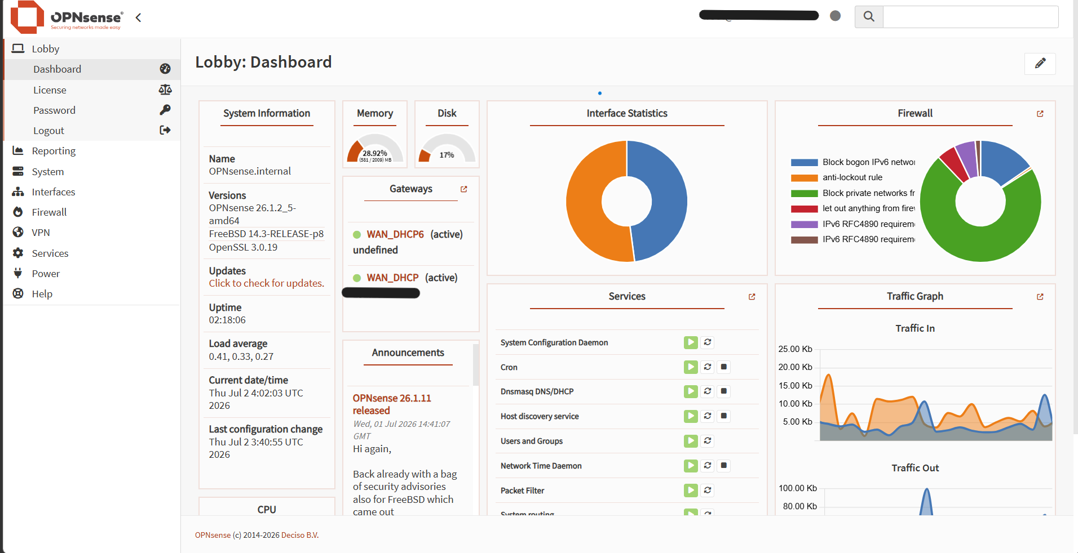Expand the Firewall sidebar menu
Image resolution: width=1078 pixels, height=553 pixels.
point(92,212)
